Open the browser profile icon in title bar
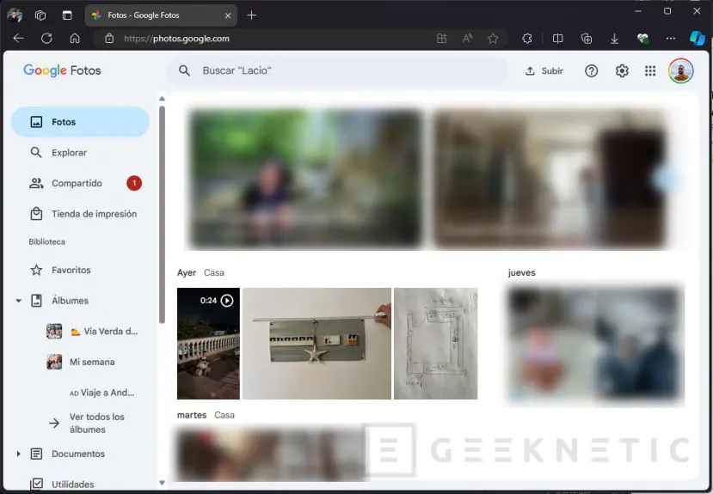 (15, 15)
